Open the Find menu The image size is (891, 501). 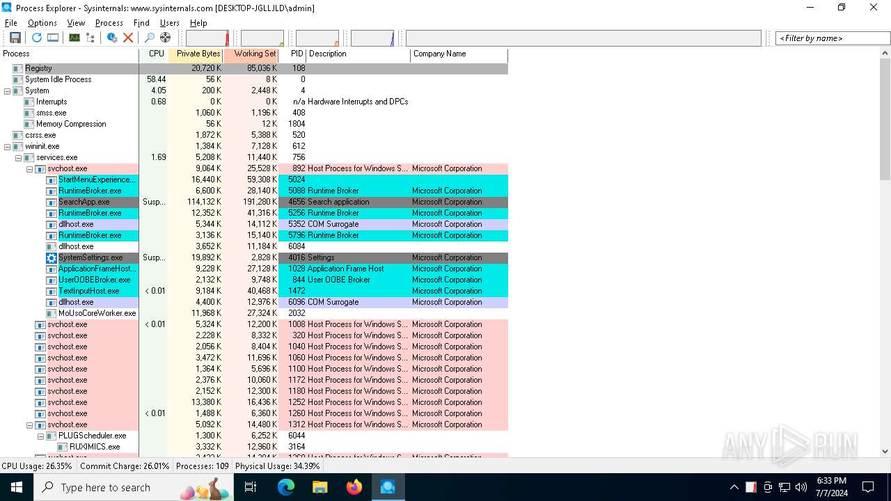point(141,23)
